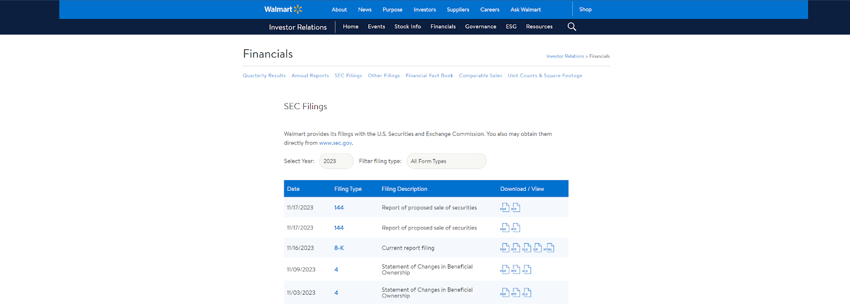Viewport: 850px width, 308px height.
Task: Go to the Governance menu item
Action: 480,27
